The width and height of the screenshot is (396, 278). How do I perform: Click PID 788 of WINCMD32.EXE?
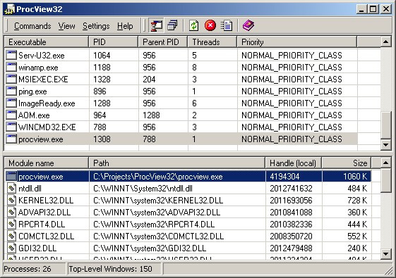[x=100, y=127]
